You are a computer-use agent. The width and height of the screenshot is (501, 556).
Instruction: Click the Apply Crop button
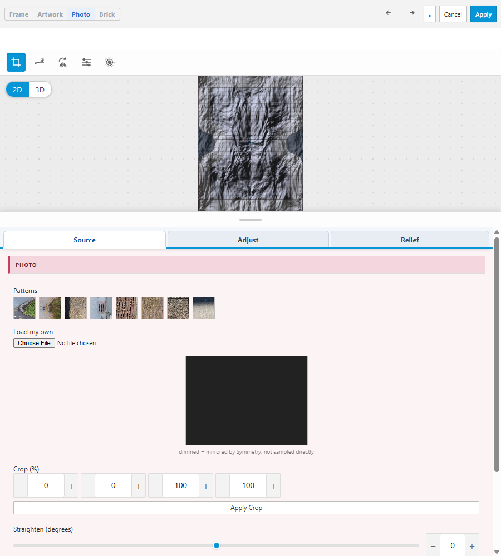246,508
